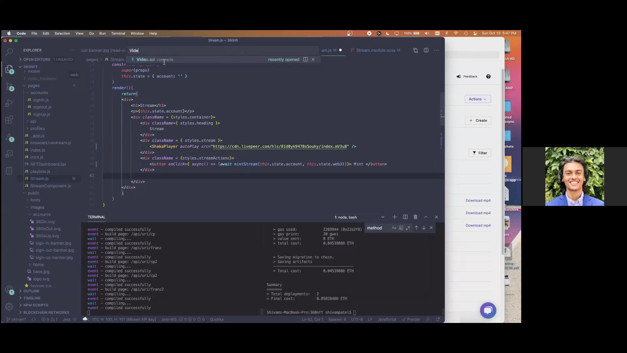
Task: Toggle match whole word in terminal find
Action: point(401,228)
